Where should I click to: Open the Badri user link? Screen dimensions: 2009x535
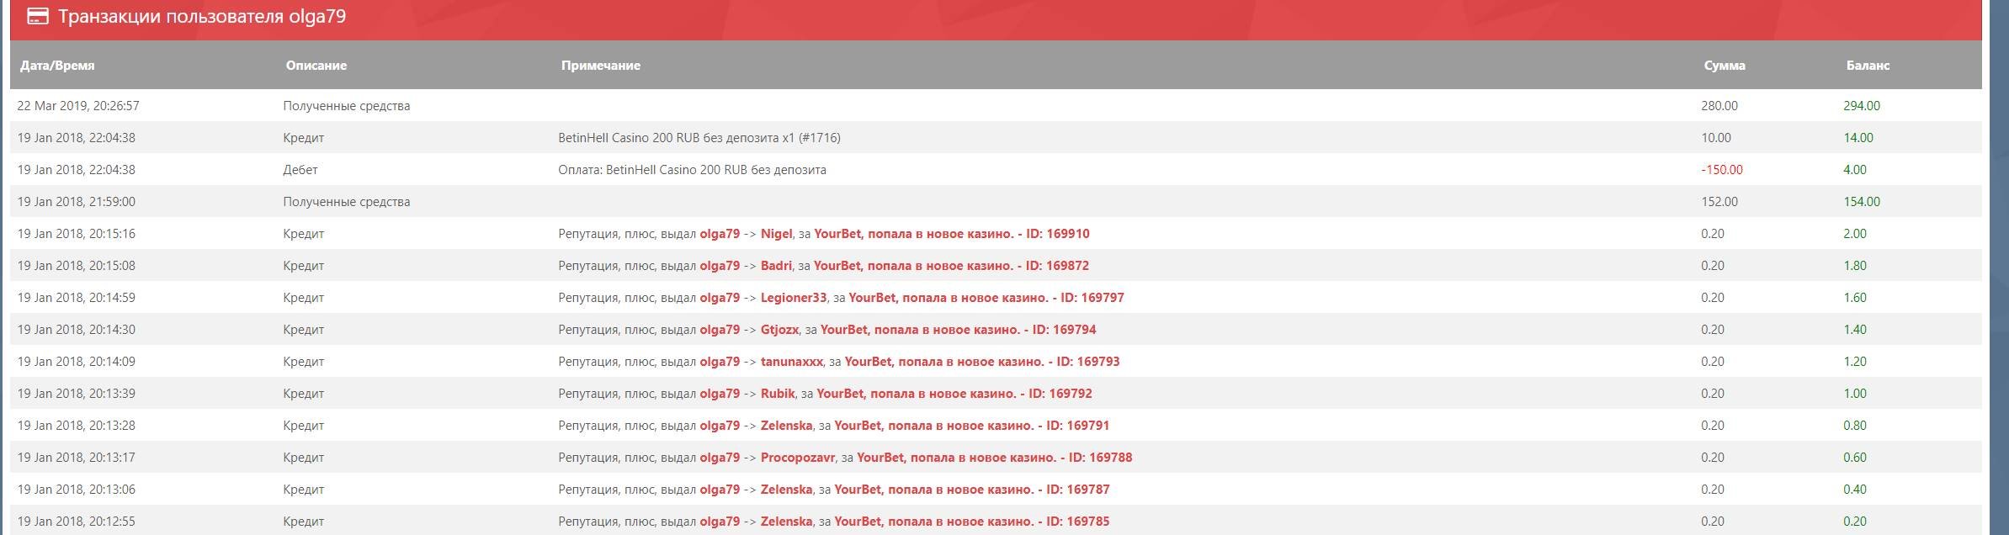coord(776,266)
